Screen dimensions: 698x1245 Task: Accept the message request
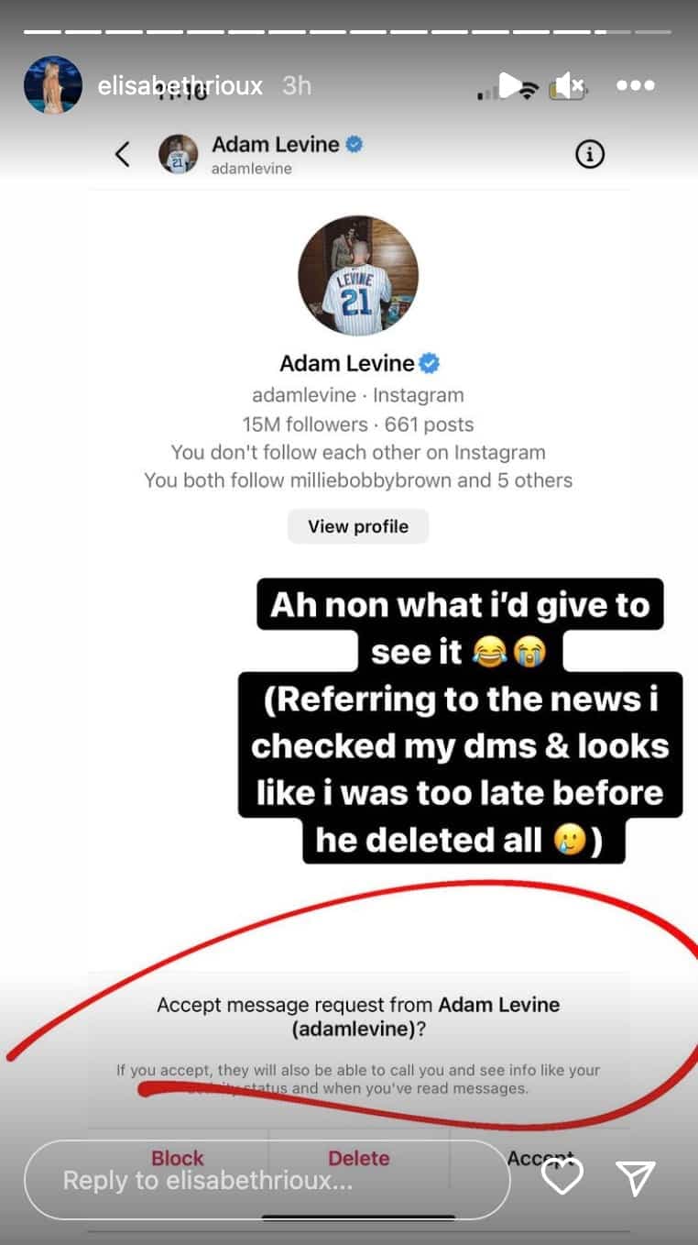539,1157
